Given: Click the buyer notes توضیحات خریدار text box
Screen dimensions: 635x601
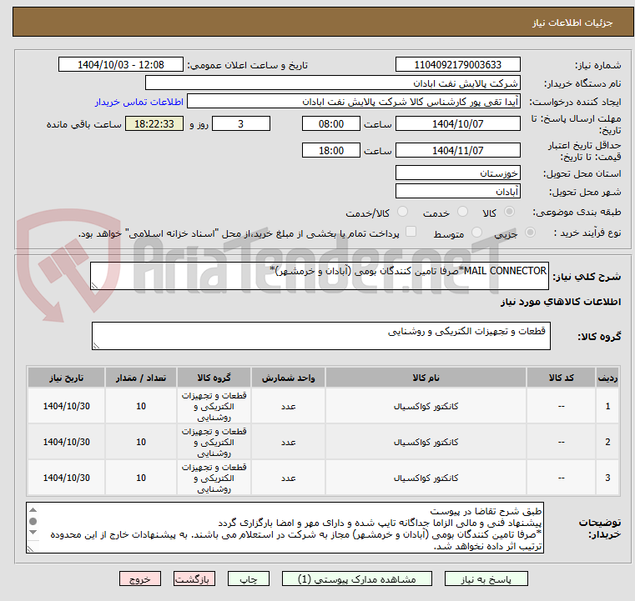Looking at the screenshot, I should coord(285,528).
